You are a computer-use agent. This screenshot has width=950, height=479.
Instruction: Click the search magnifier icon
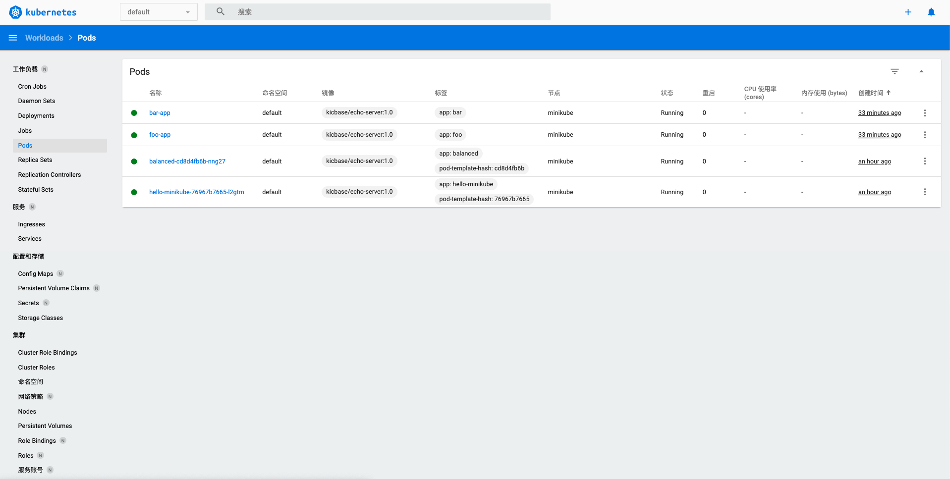pos(221,11)
